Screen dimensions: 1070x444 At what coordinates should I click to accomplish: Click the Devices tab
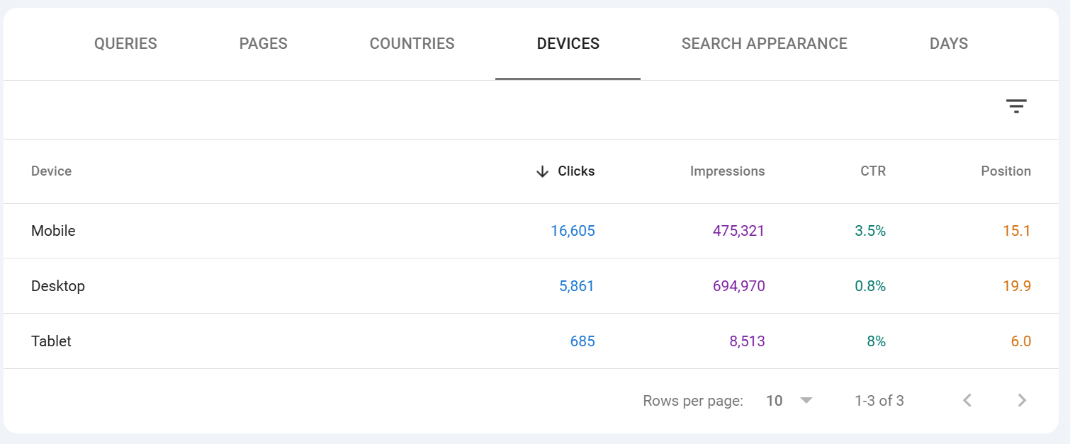[x=568, y=44]
